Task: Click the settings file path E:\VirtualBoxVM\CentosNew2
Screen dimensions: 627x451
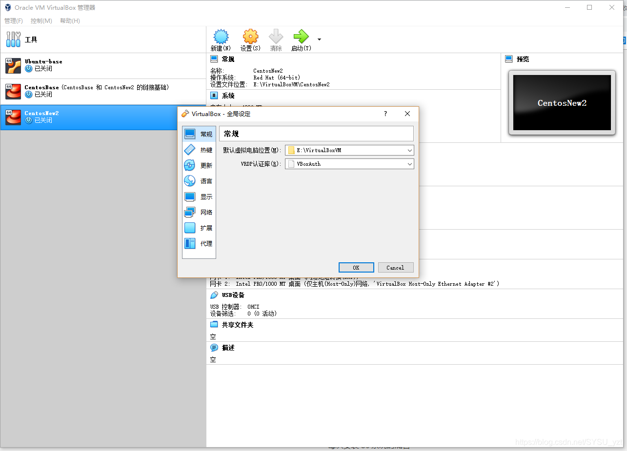Action: (x=291, y=84)
